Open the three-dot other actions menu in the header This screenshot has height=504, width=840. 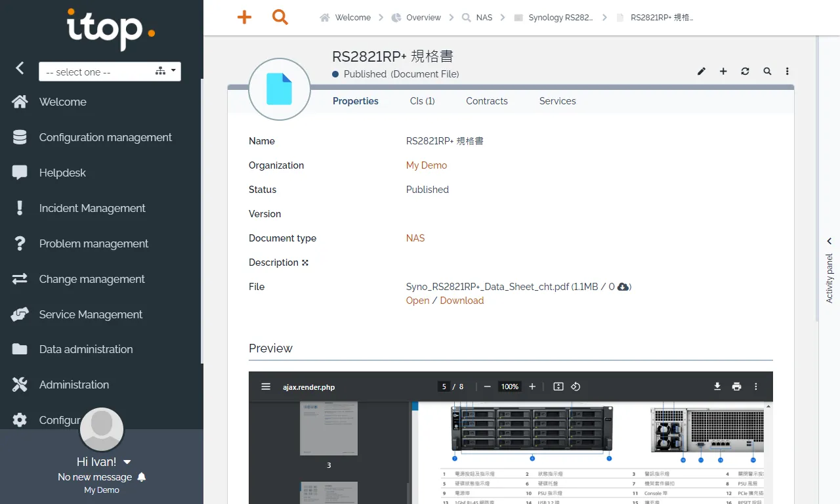pyautogui.click(x=787, y=71)
